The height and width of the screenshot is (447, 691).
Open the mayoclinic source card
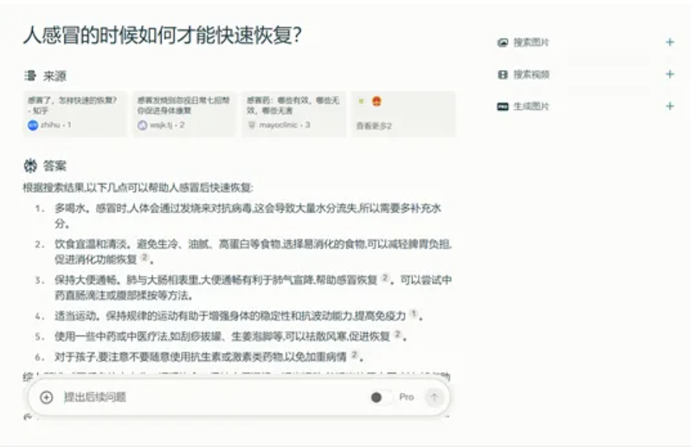(294, 114)
